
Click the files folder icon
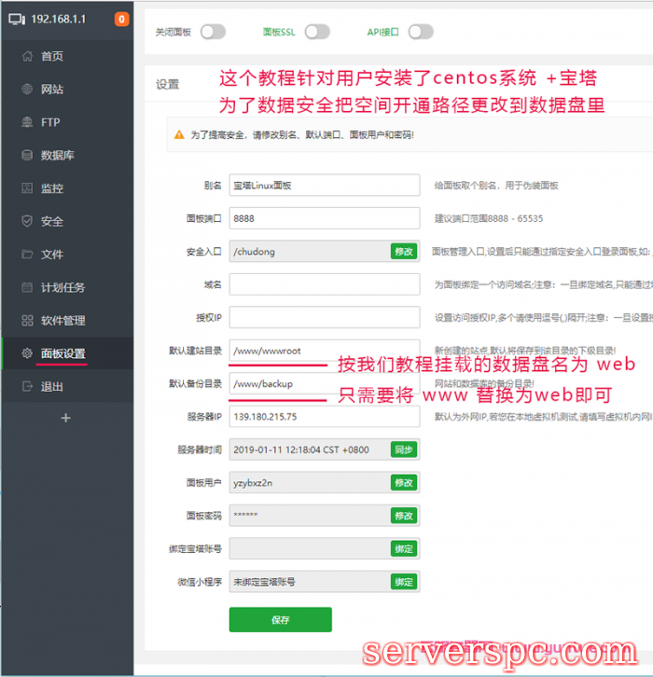pos(26,255)
